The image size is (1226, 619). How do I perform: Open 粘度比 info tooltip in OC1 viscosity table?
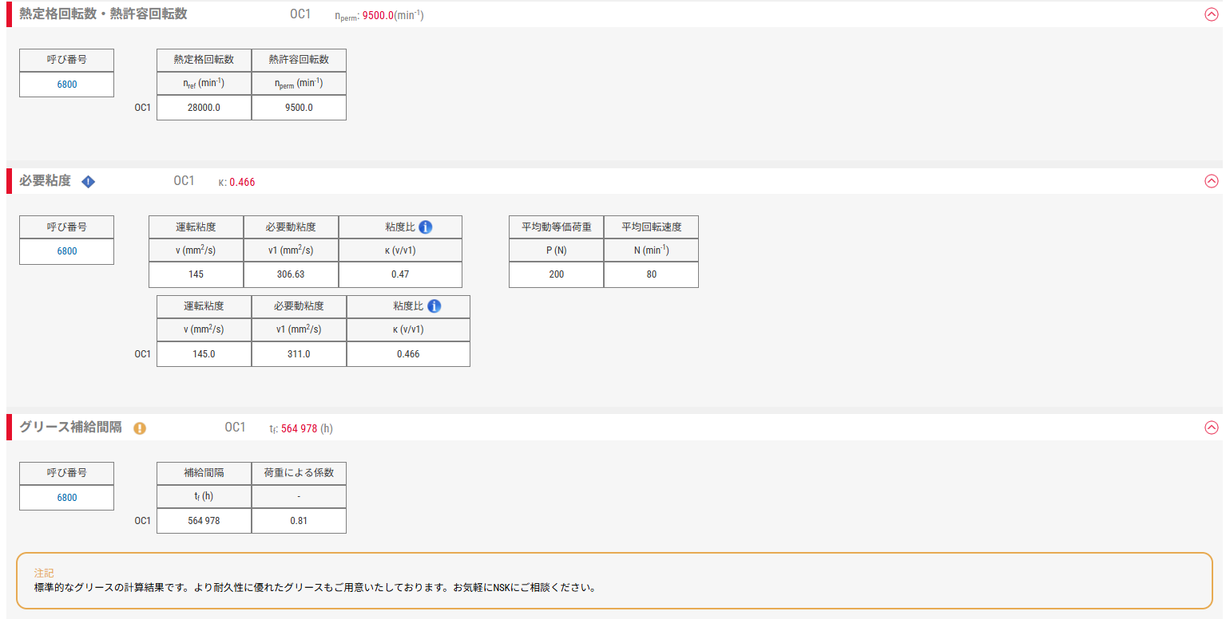pyautogui.click(x=433, y=306)
